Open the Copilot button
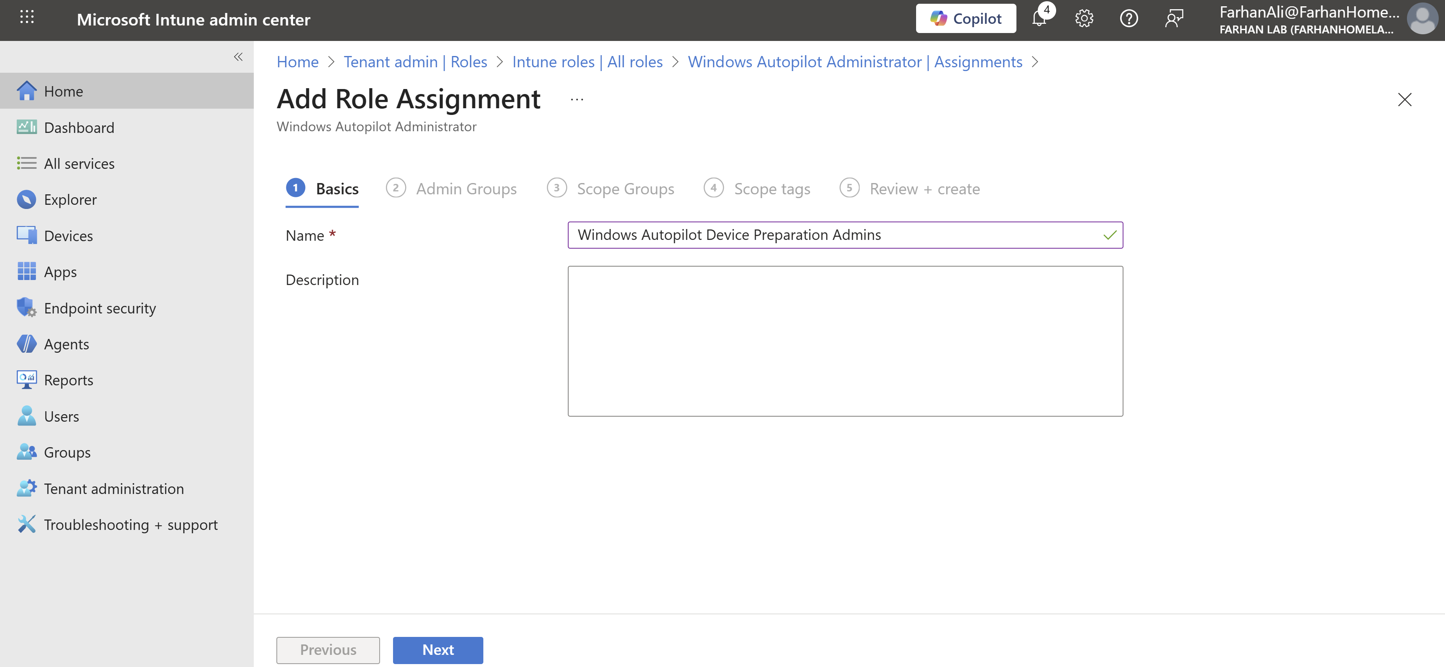 tap(965, 18)
